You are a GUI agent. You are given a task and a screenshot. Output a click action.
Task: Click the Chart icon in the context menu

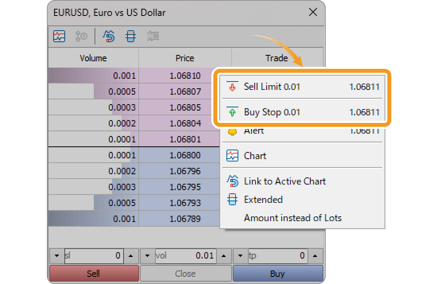point(234,156)
